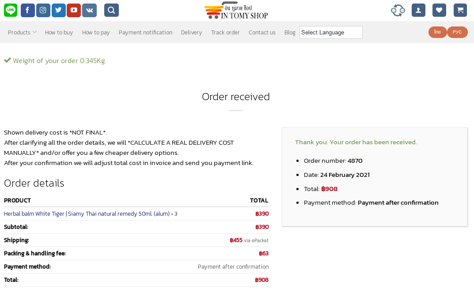Open the Herbal balm White Tiger product link
The width and height of the screenshot is (474, 296).
click(x=87, y=214)
